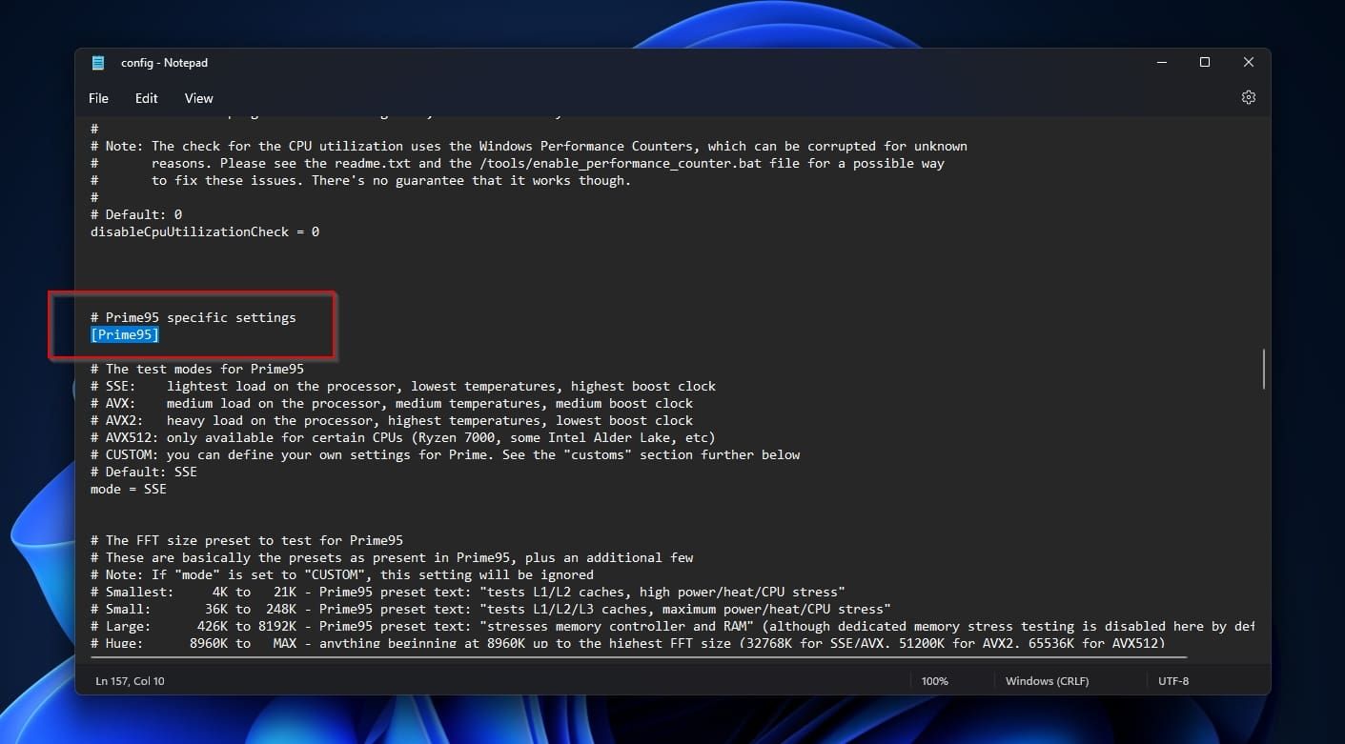Click the 'config - Notepad' window title
This screenshot has width=1345, height=744.
click(x=164, y=63)
